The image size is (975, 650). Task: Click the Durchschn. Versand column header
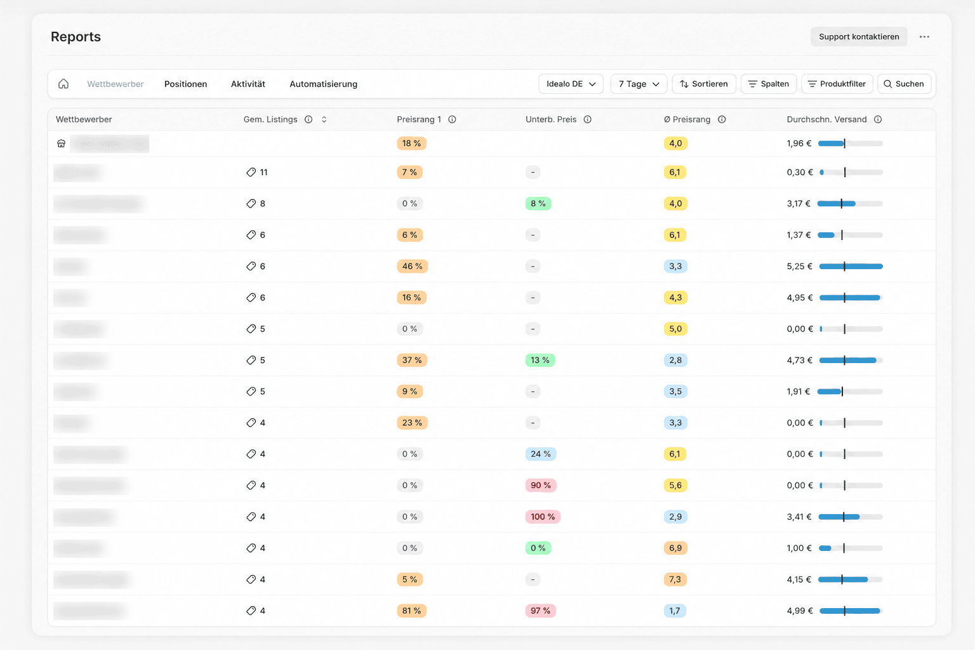pyautogui.click(x=826, y=119)
